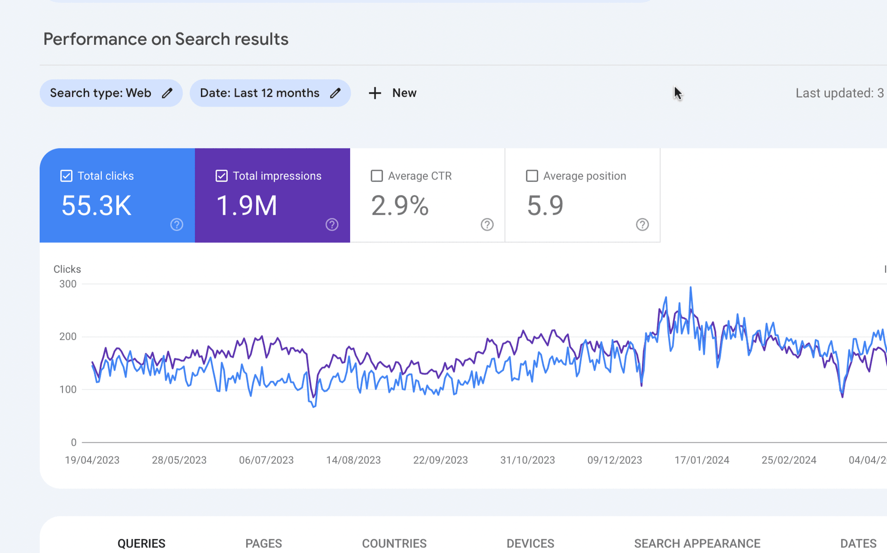The height and width of the screenshot is (553, 887).
Task: Open the Countries tab
Action: tap(394, 543)
